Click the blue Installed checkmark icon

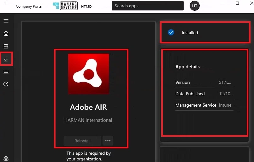(171, 32)
